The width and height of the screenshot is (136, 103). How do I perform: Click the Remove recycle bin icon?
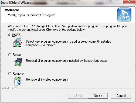click(18, 81)
